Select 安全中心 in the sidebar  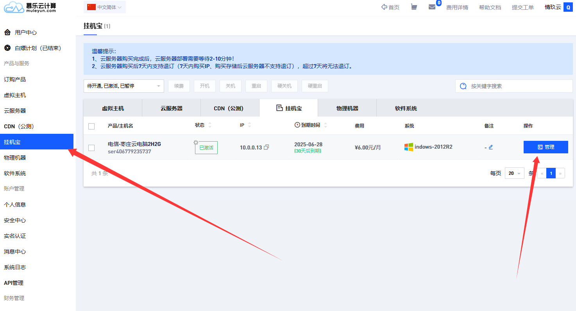click(15, 220)
